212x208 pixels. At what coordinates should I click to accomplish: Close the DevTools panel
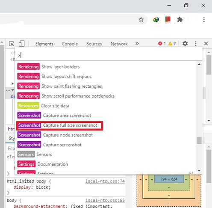[x=206, y=44]
